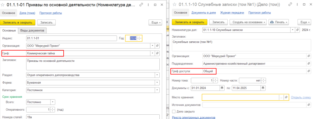Click Записать и закрыть in left window
315x119 pixels.
point(18,23)
